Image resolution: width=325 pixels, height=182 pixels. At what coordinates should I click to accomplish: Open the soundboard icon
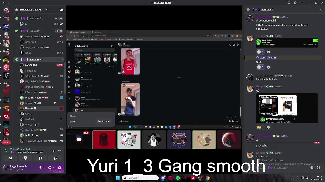[56, 158]
